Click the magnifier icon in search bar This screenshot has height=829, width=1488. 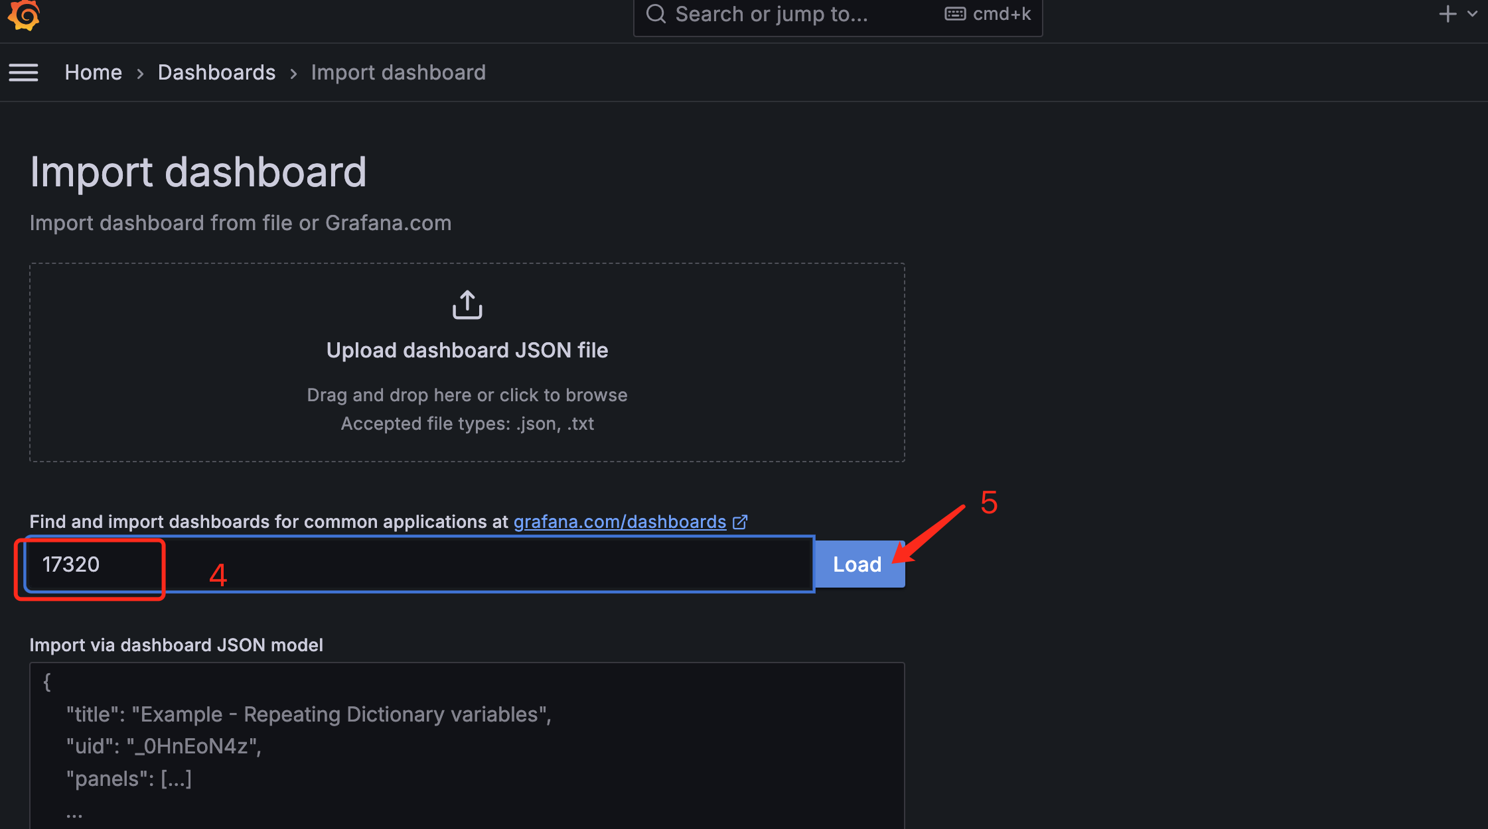[x=656, y=14]
